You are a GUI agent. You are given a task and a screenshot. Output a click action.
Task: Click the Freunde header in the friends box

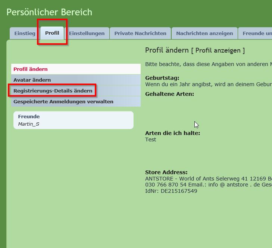[29, 116]
